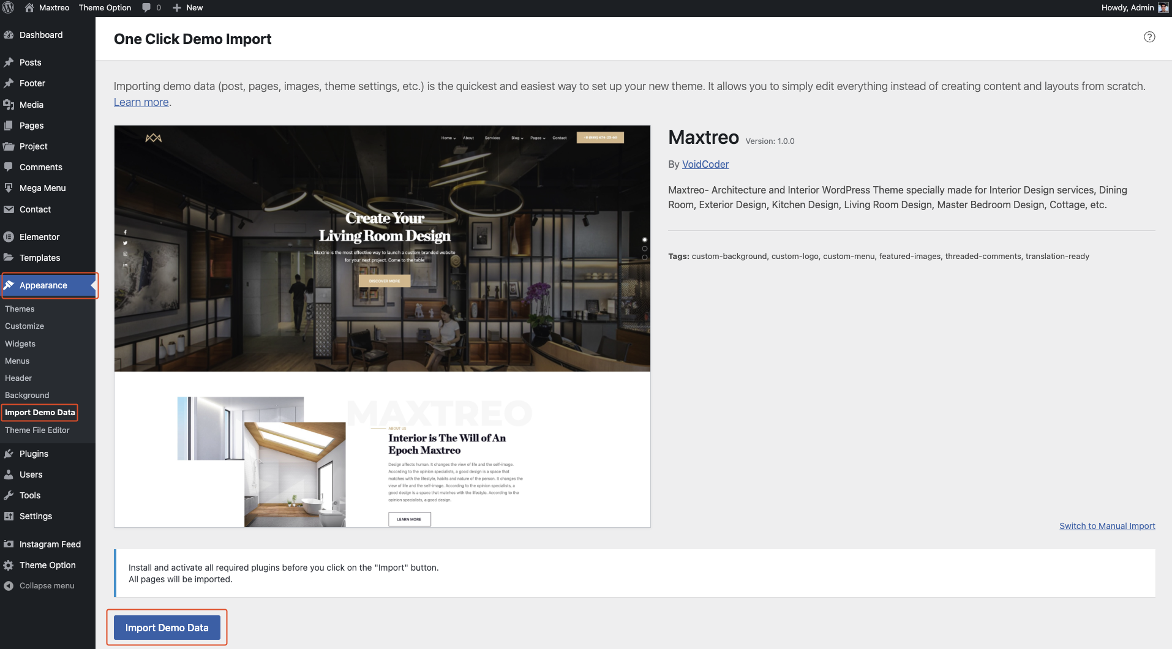Open Theme Option in the admin bar

tap(105, 7)
